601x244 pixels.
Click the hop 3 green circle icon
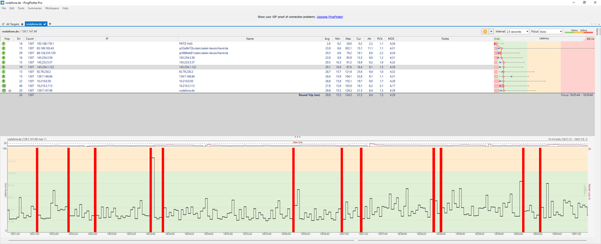coord(4,53)
